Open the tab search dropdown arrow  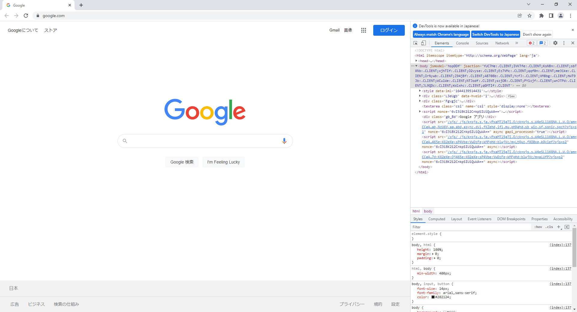pyautogui.click(x=529, y=4)
